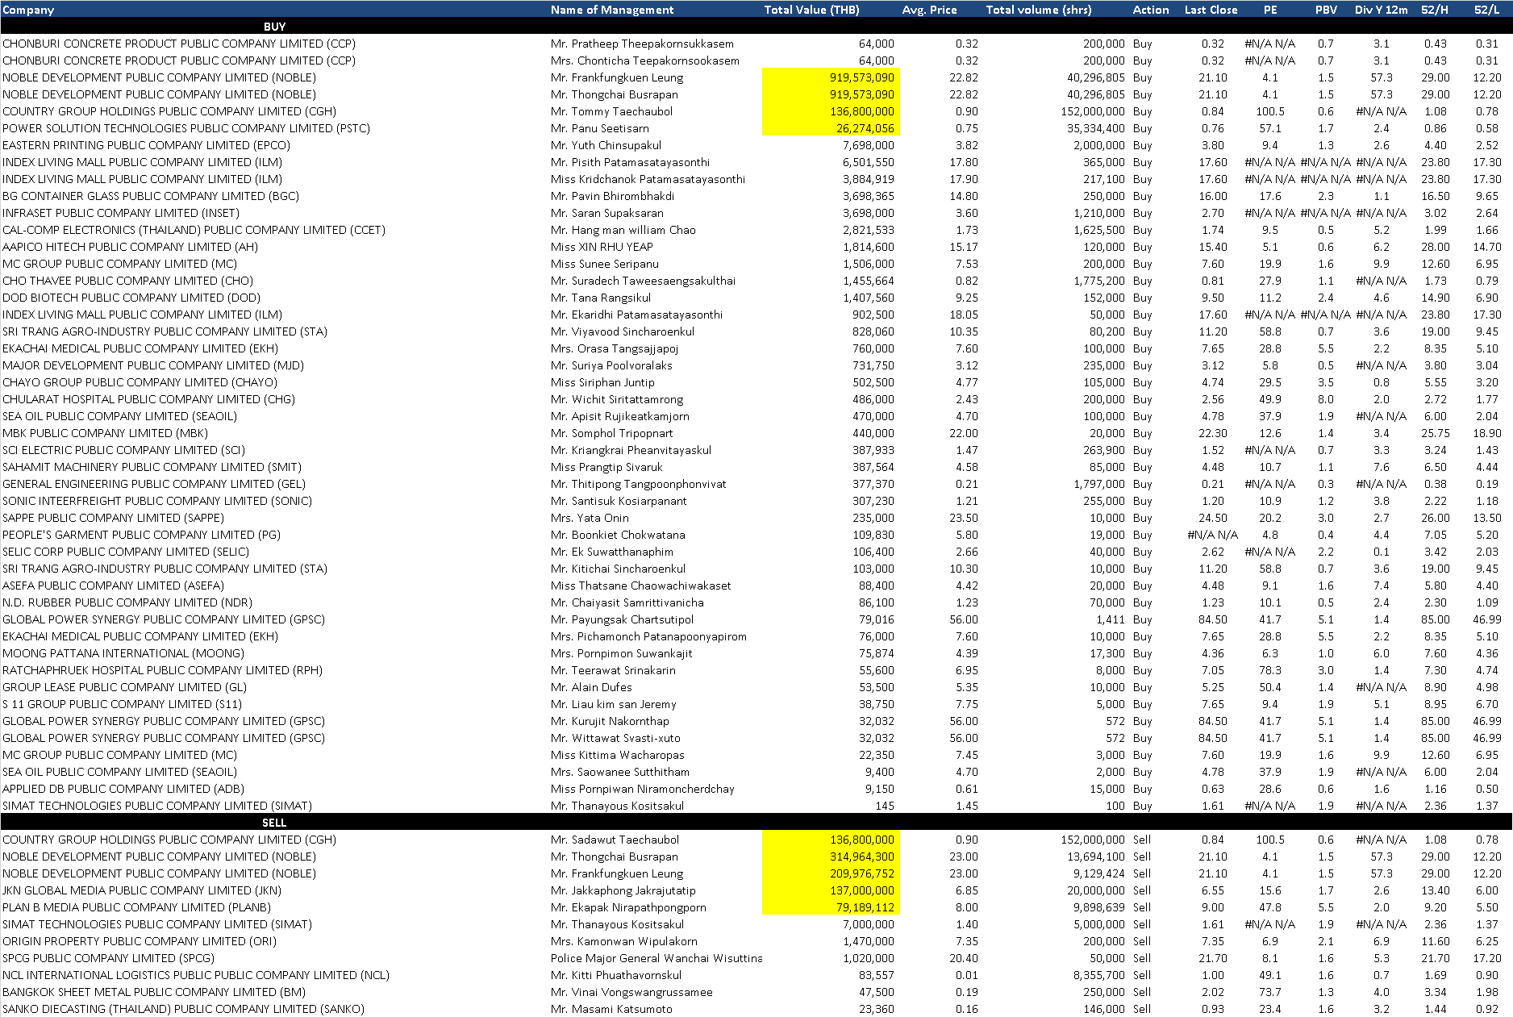Select AAPICO HITECH PUBLIC COMPANY LIMITED (AH)
The height and width of the screenshot is (1017, 1513).
pos(130,247)
